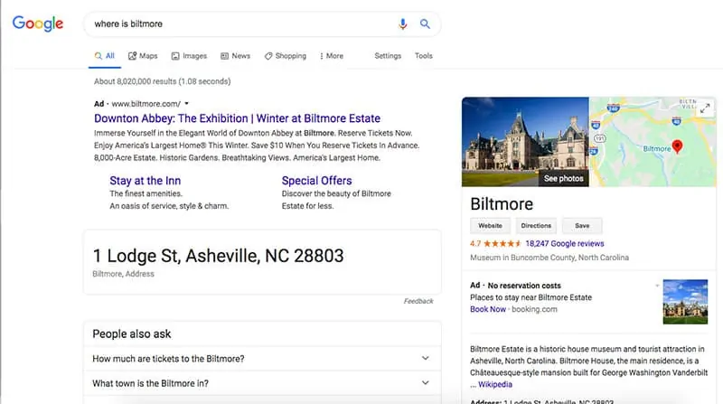Click the Directions button
Image resolution: width=723 pixels, height=404 pixels.
click(x=536, y=226)
